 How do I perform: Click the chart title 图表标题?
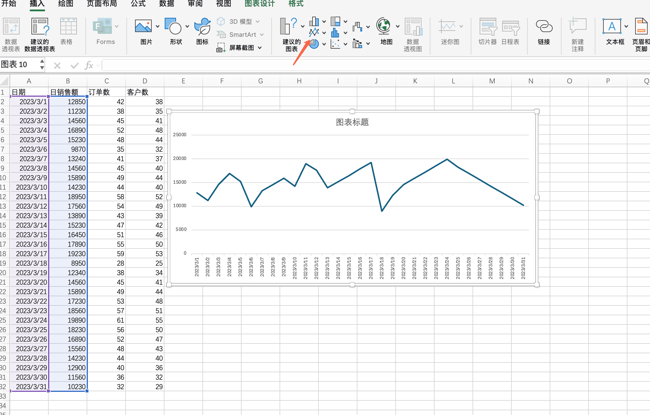click(352, 122)
